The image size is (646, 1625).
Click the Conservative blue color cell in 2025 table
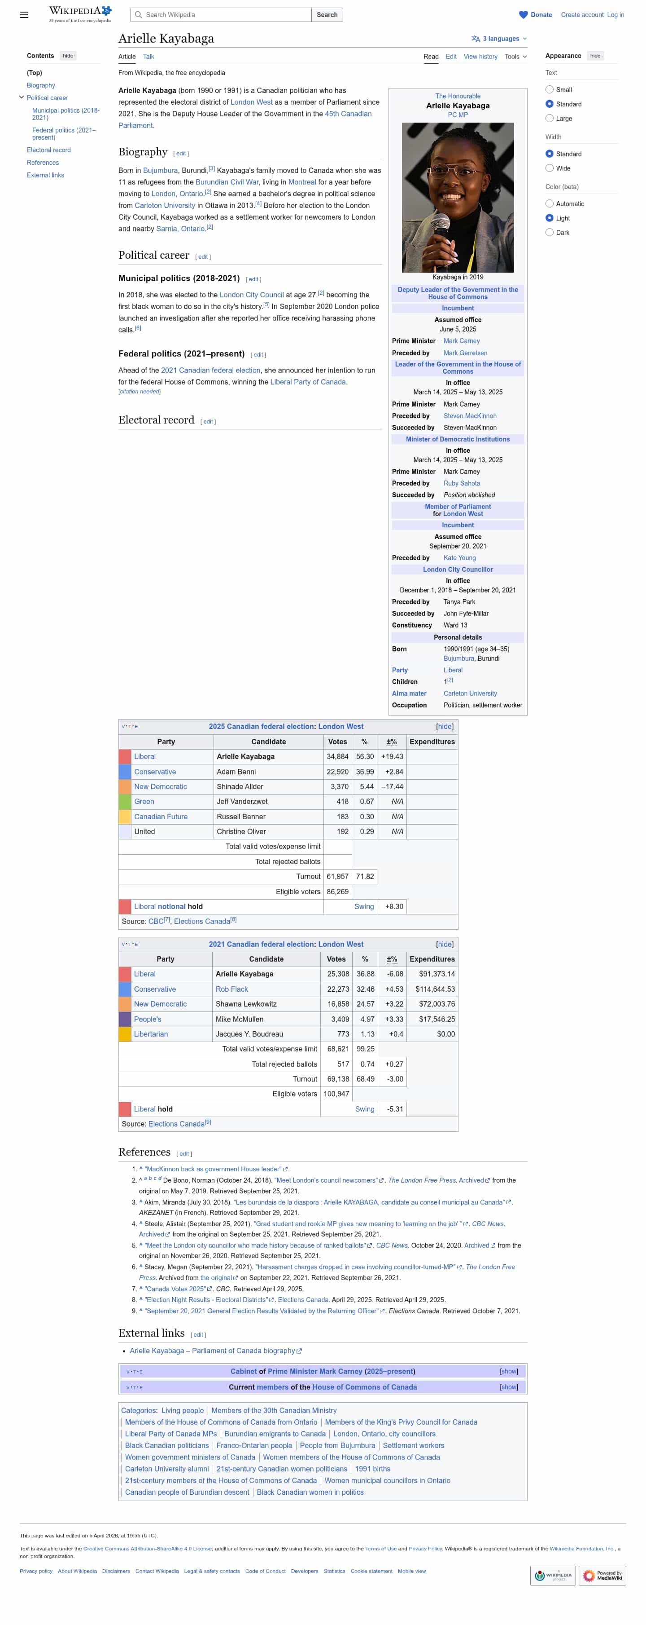[125, 772]
